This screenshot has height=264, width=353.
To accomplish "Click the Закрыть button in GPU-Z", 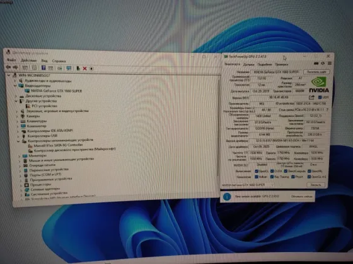I will pyautogui.click(x=316, y=185).
